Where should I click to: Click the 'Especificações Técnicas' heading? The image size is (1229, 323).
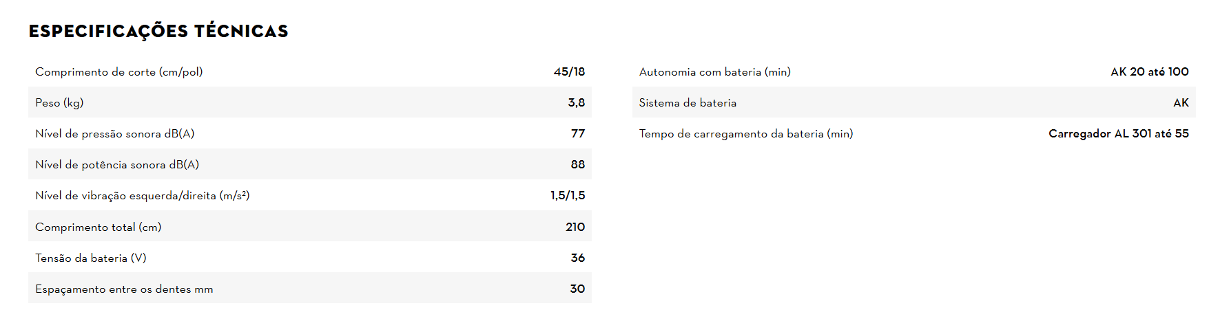(158, 31)
